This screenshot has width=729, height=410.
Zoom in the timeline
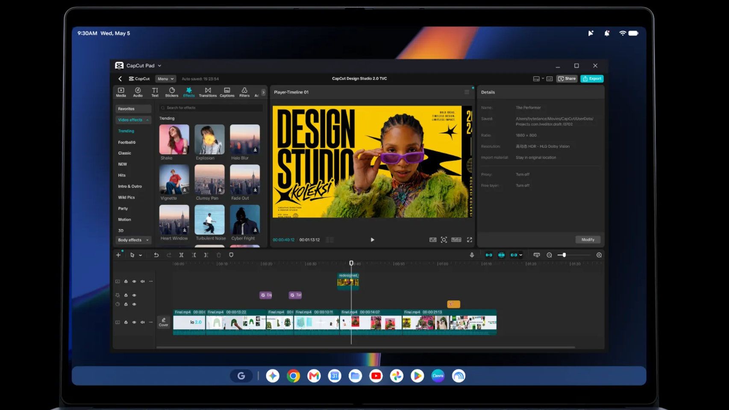point(599,255)
